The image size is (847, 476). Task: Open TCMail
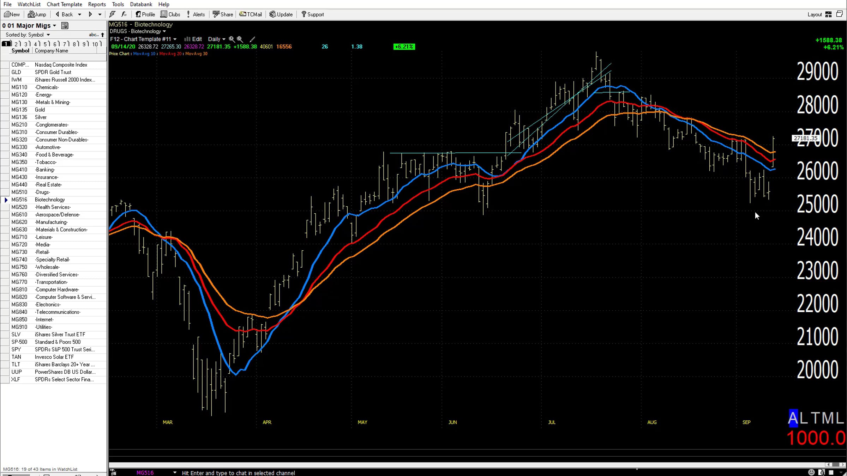(x=251, y=14)
